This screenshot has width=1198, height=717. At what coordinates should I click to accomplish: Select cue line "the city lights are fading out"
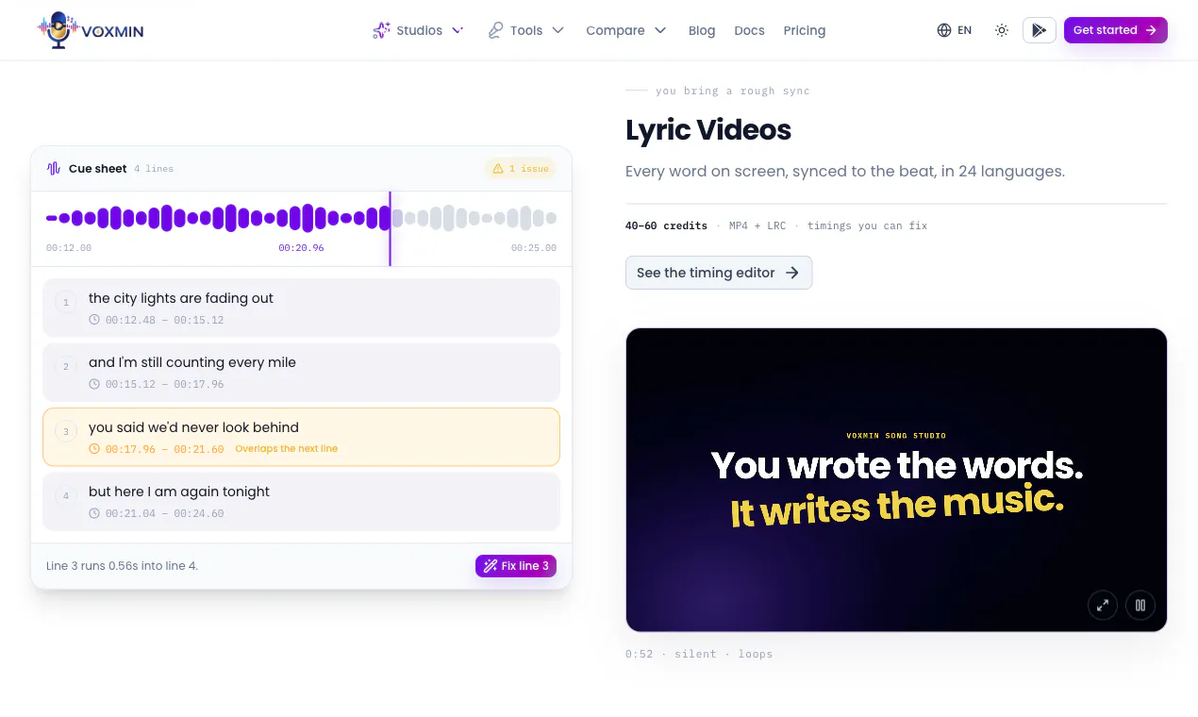[x=302, y=308]
